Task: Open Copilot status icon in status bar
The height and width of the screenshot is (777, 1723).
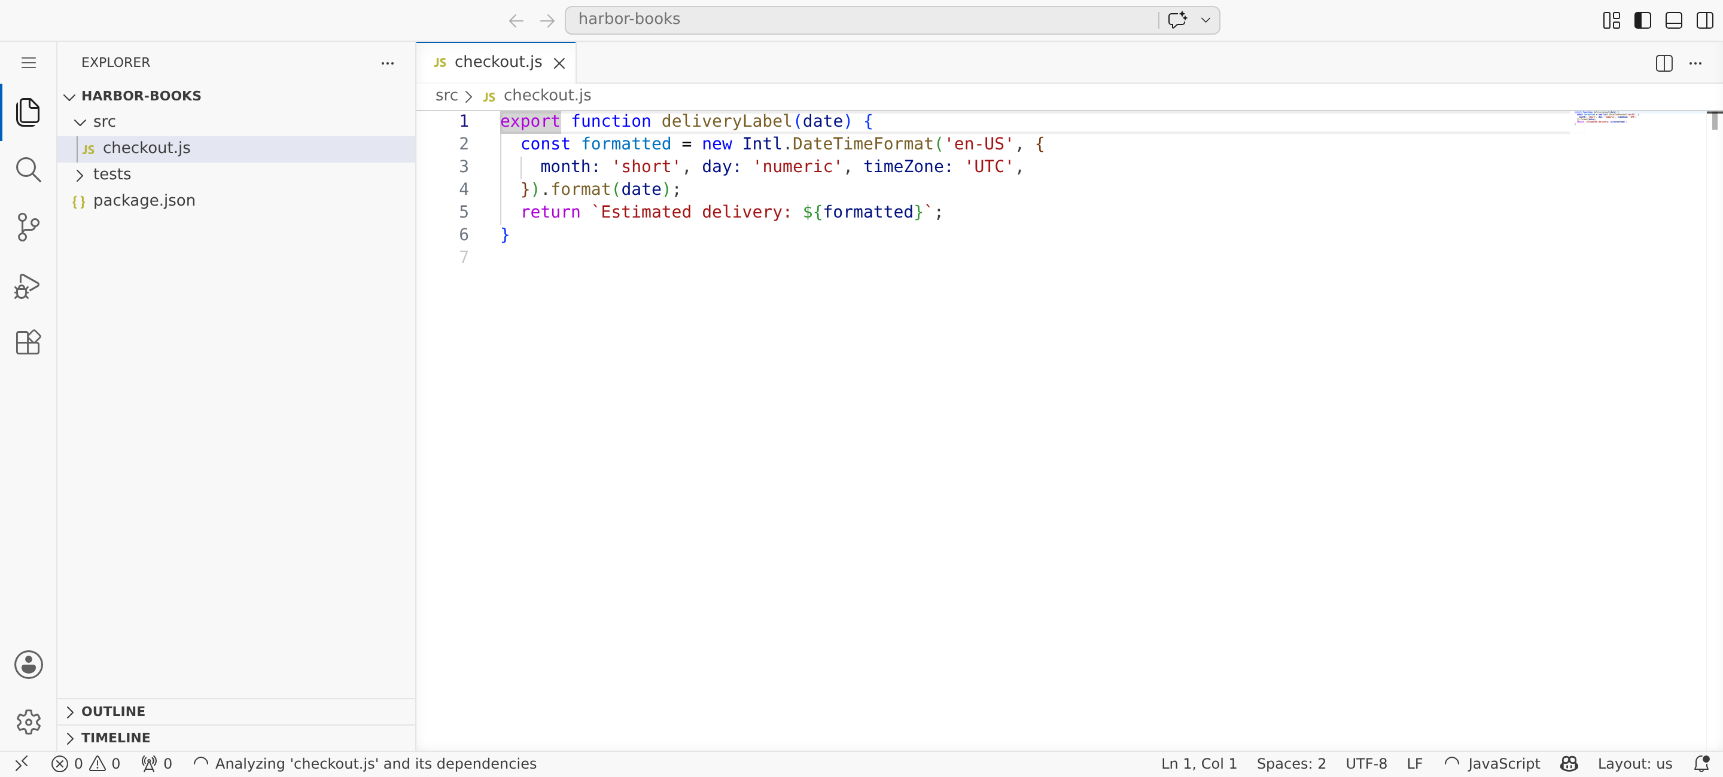Action: point(1569,764)
